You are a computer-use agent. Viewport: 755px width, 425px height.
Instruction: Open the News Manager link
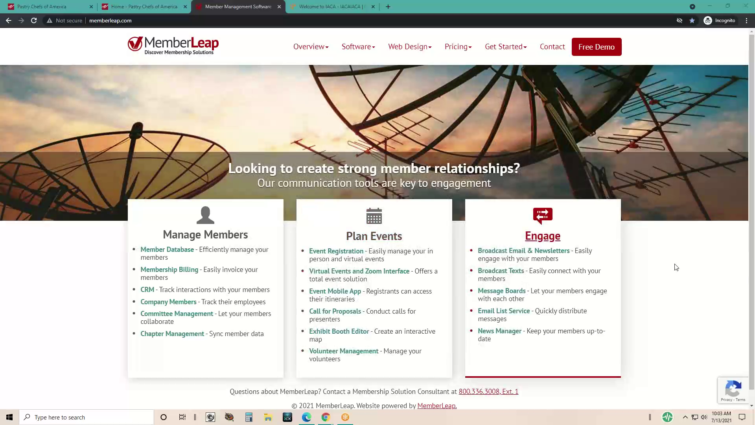tap(499, 331)
